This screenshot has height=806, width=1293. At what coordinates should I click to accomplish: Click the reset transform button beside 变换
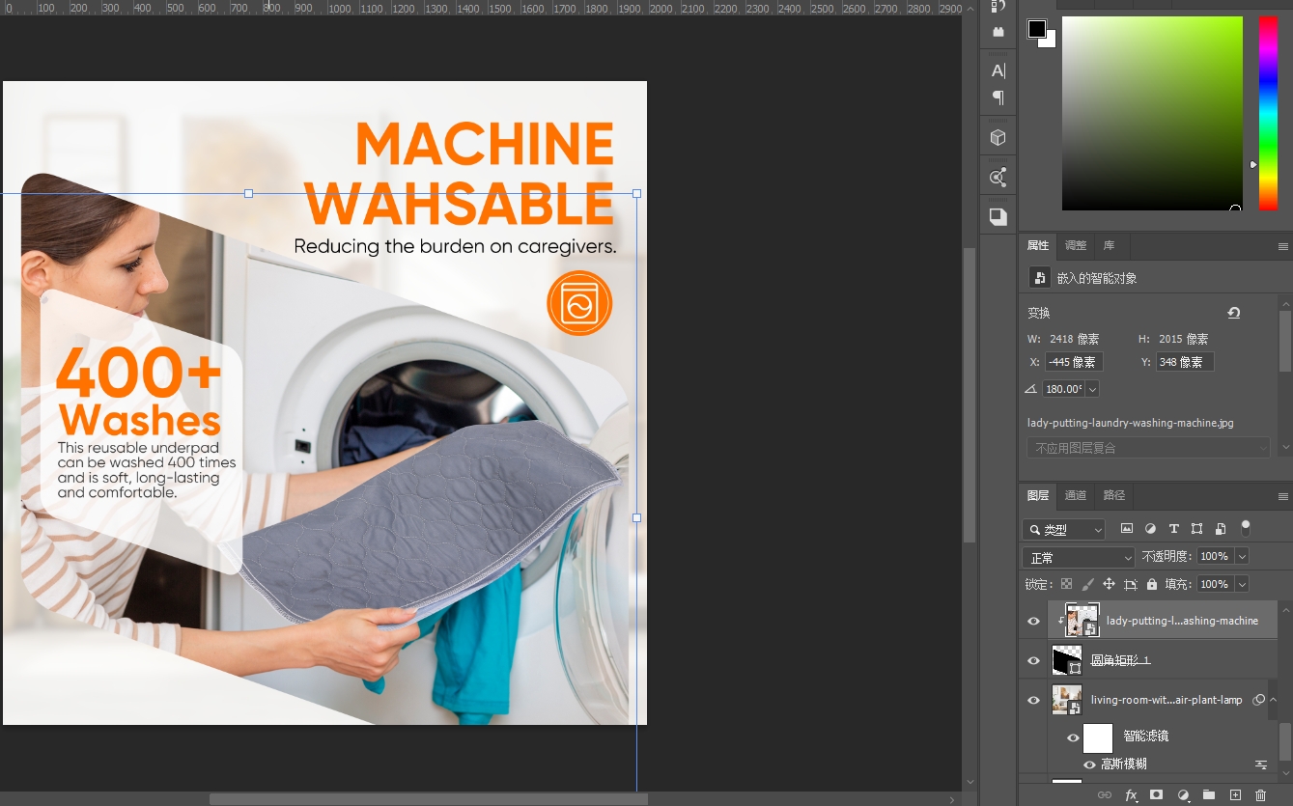point(1233,313)
